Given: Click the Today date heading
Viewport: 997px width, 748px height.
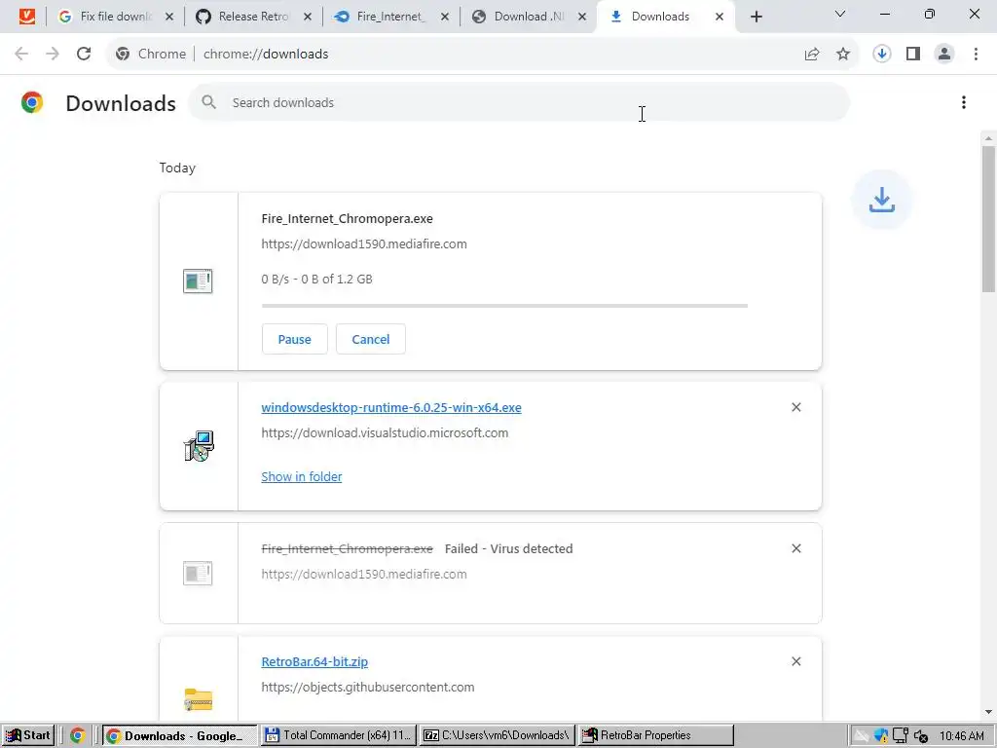Looking at the screenshot, I should (177, 168).
